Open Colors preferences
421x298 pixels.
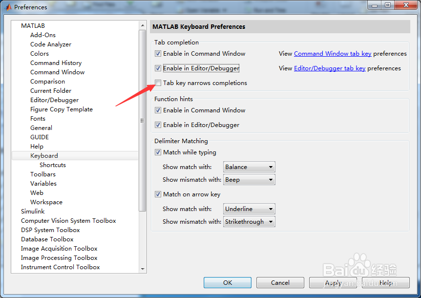coord(40,53)
